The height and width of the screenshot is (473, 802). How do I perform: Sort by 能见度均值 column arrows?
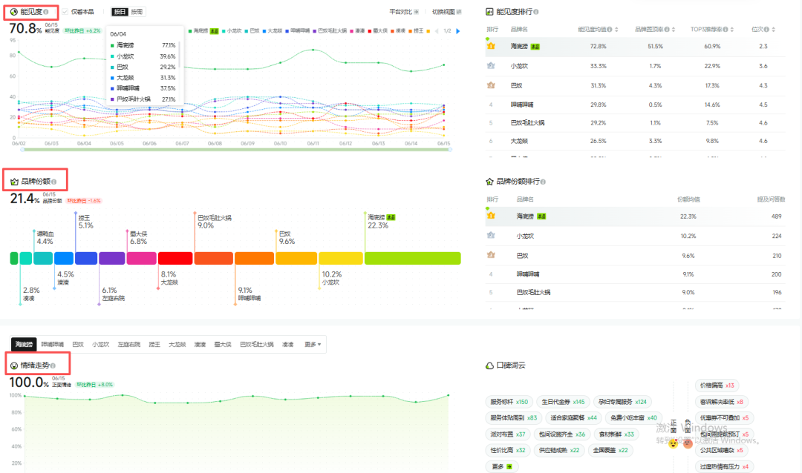click(x=617, y=30)
